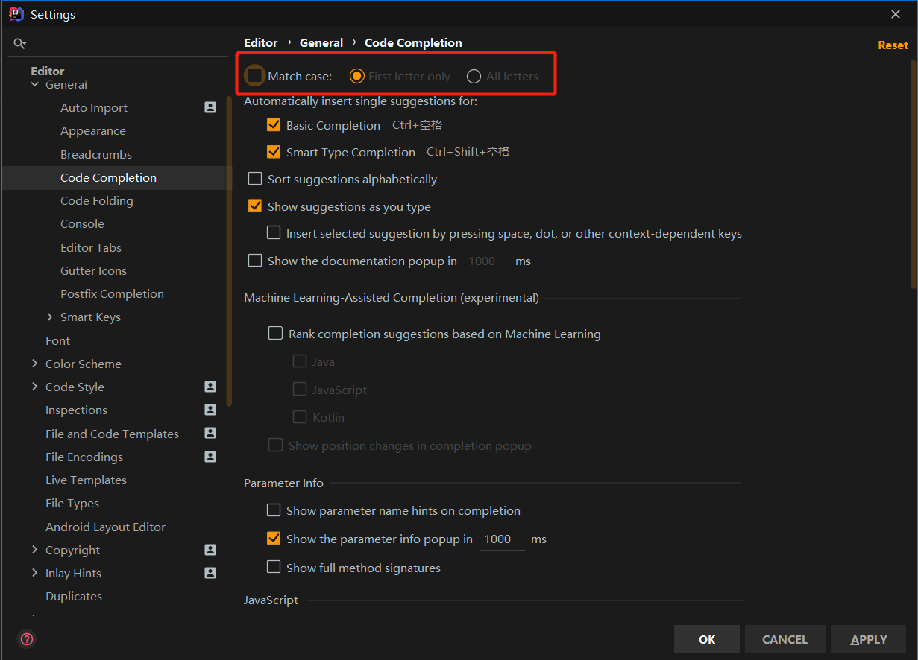The width and height of the screenshot is (918, 660).
Task: Open the Duplicates settings page
Action: (x=74, y=596)
